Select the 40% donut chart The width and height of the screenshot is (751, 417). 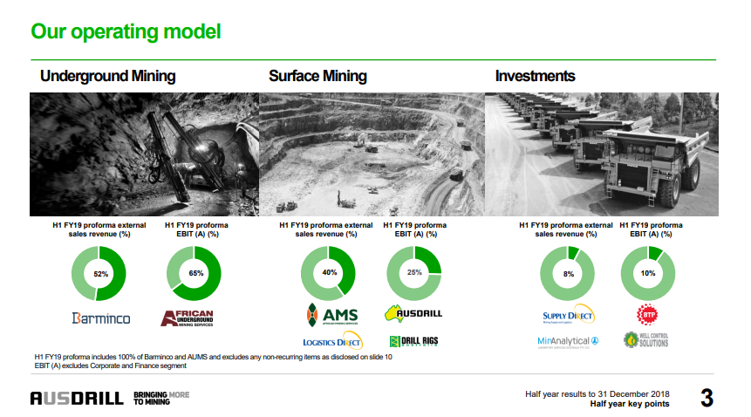click(x=328, y=273)
